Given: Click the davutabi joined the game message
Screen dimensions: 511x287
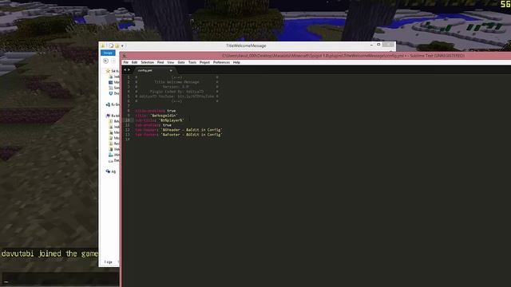Looking at the screenshot, I should (50, 254).
